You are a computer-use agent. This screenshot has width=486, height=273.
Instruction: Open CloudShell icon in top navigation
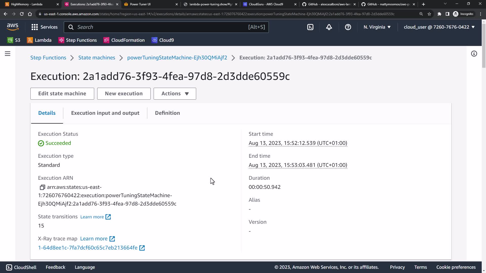[x=310, y=27]
